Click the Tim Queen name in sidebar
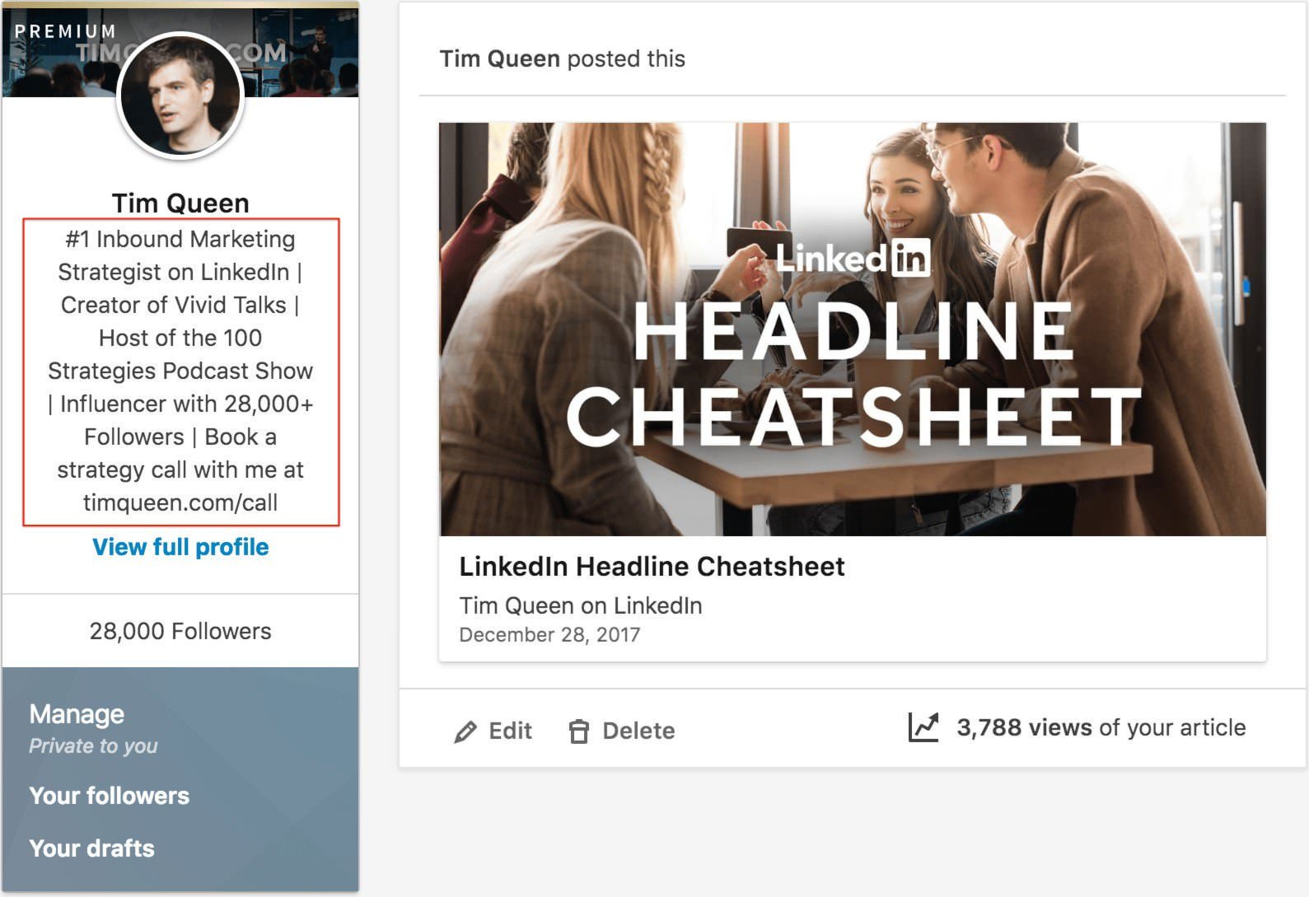The height and width of the screenshot is (897, 1309). pos(180,203)
